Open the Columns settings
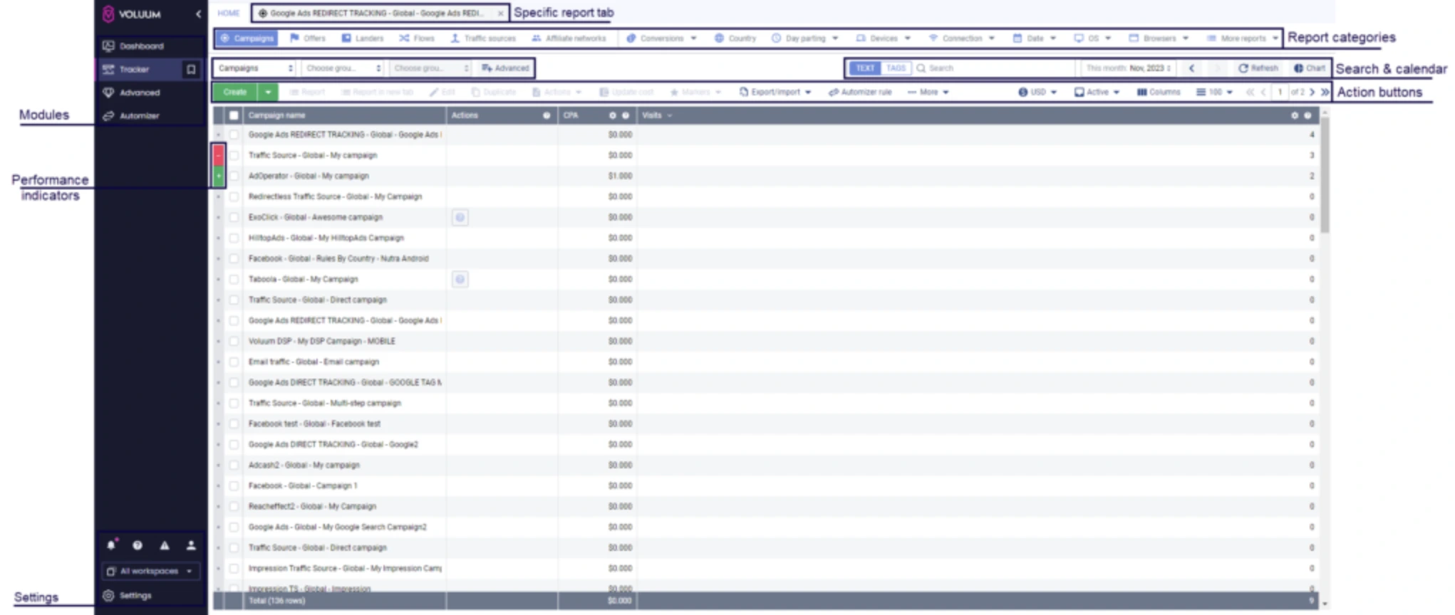Screen dimensions: 1455x615 (1159, 93)
